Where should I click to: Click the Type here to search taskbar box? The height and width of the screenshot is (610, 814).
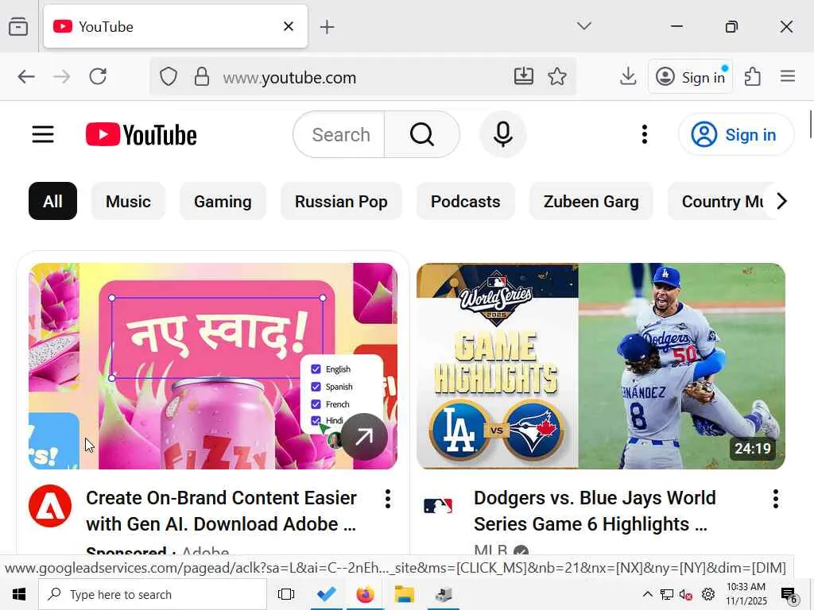(153, 594)
